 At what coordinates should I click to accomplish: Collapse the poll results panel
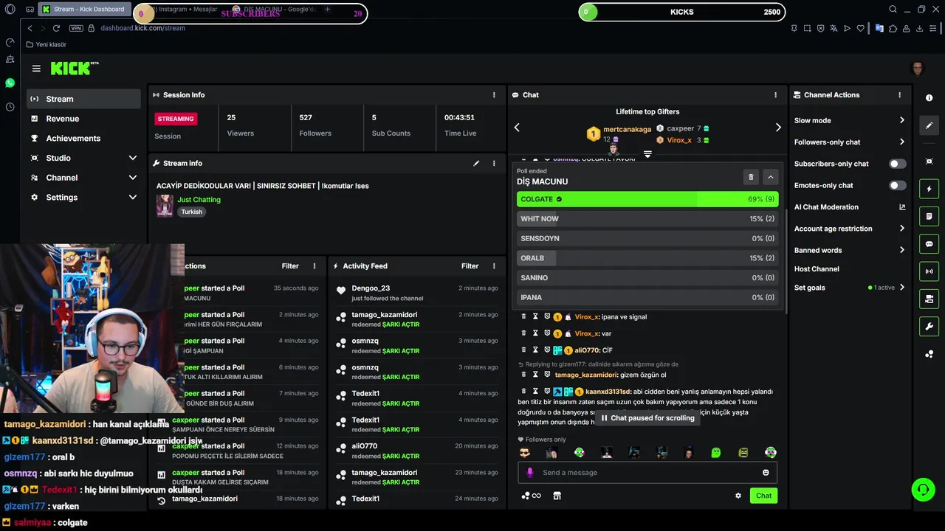(770, 177)
